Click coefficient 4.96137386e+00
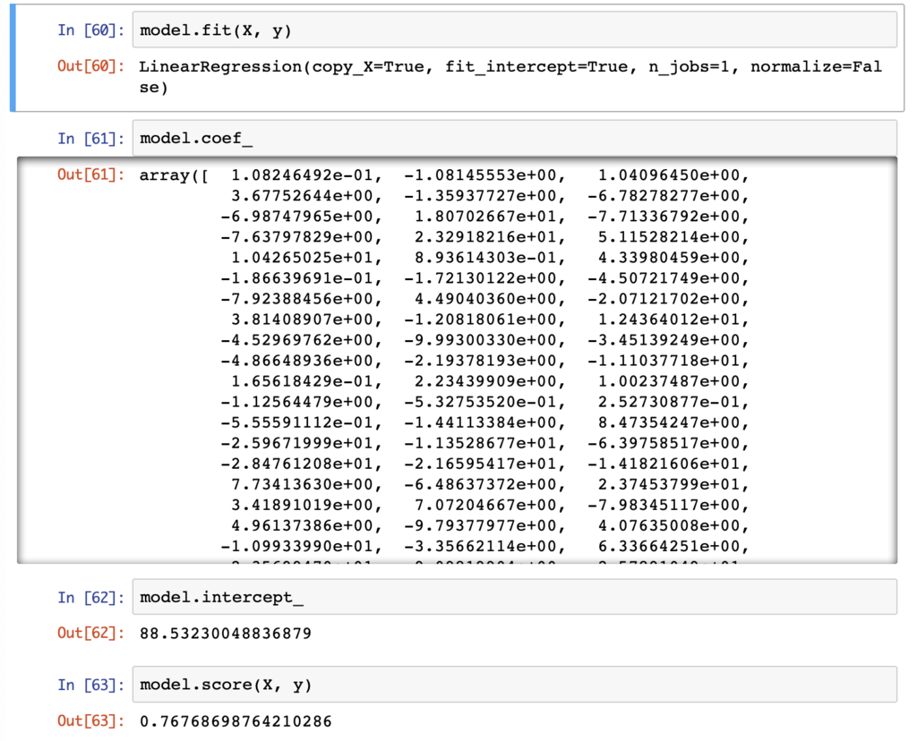 (302, 525)
